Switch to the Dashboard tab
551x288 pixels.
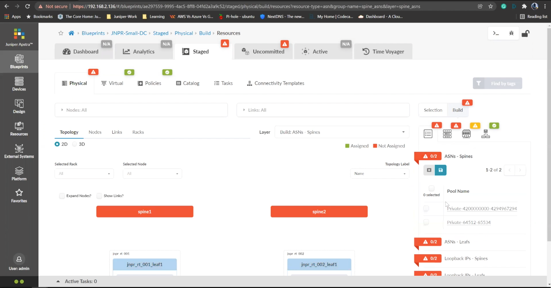84,51
